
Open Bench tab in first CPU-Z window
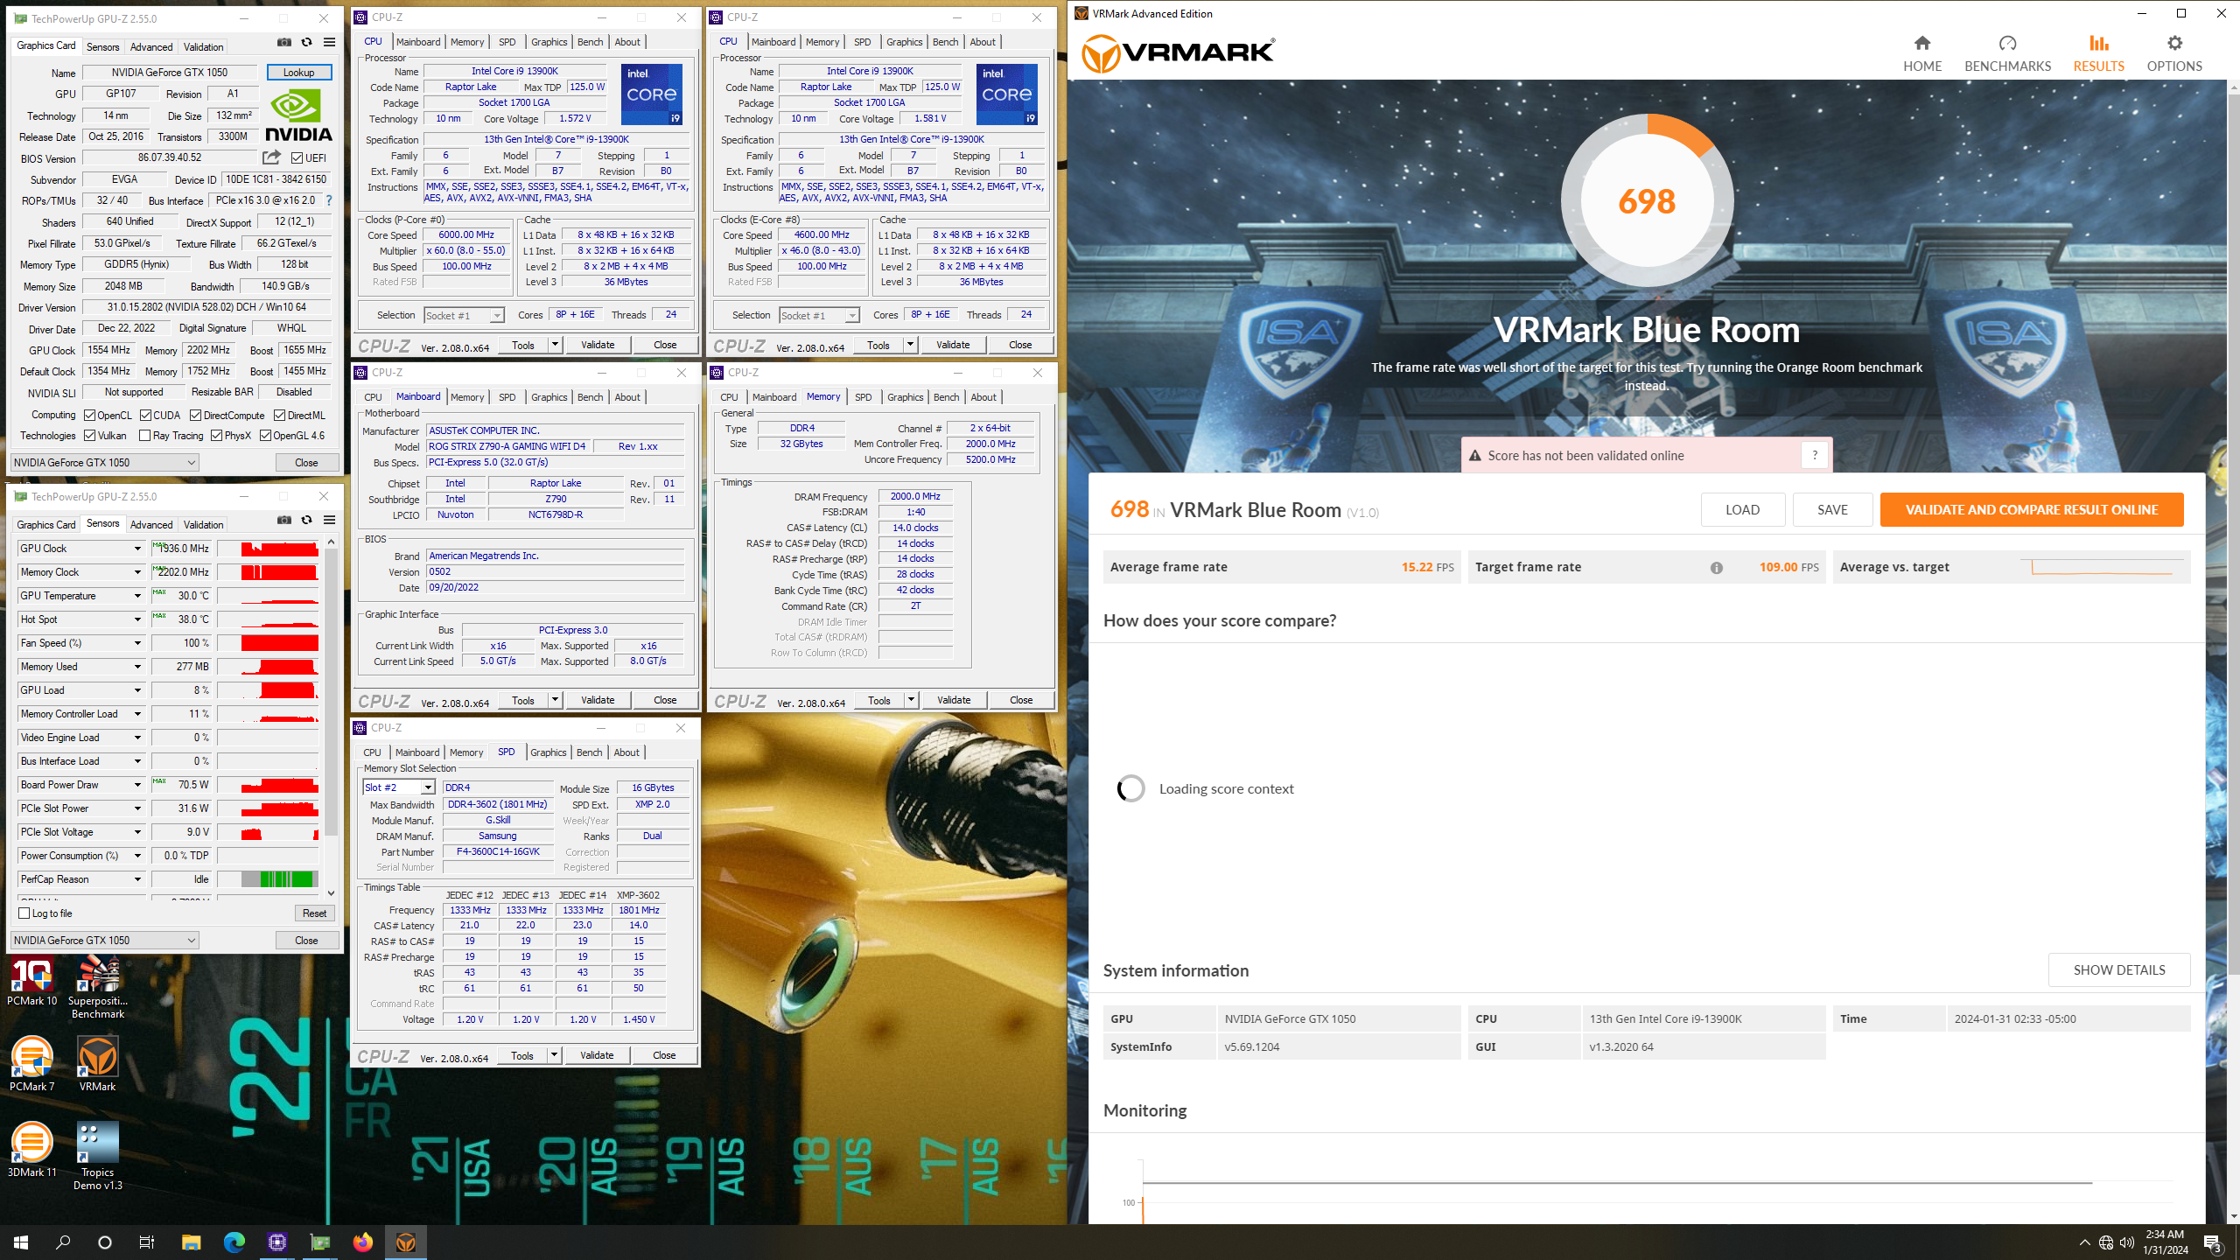pyautogui.click(x=590, y=42)
